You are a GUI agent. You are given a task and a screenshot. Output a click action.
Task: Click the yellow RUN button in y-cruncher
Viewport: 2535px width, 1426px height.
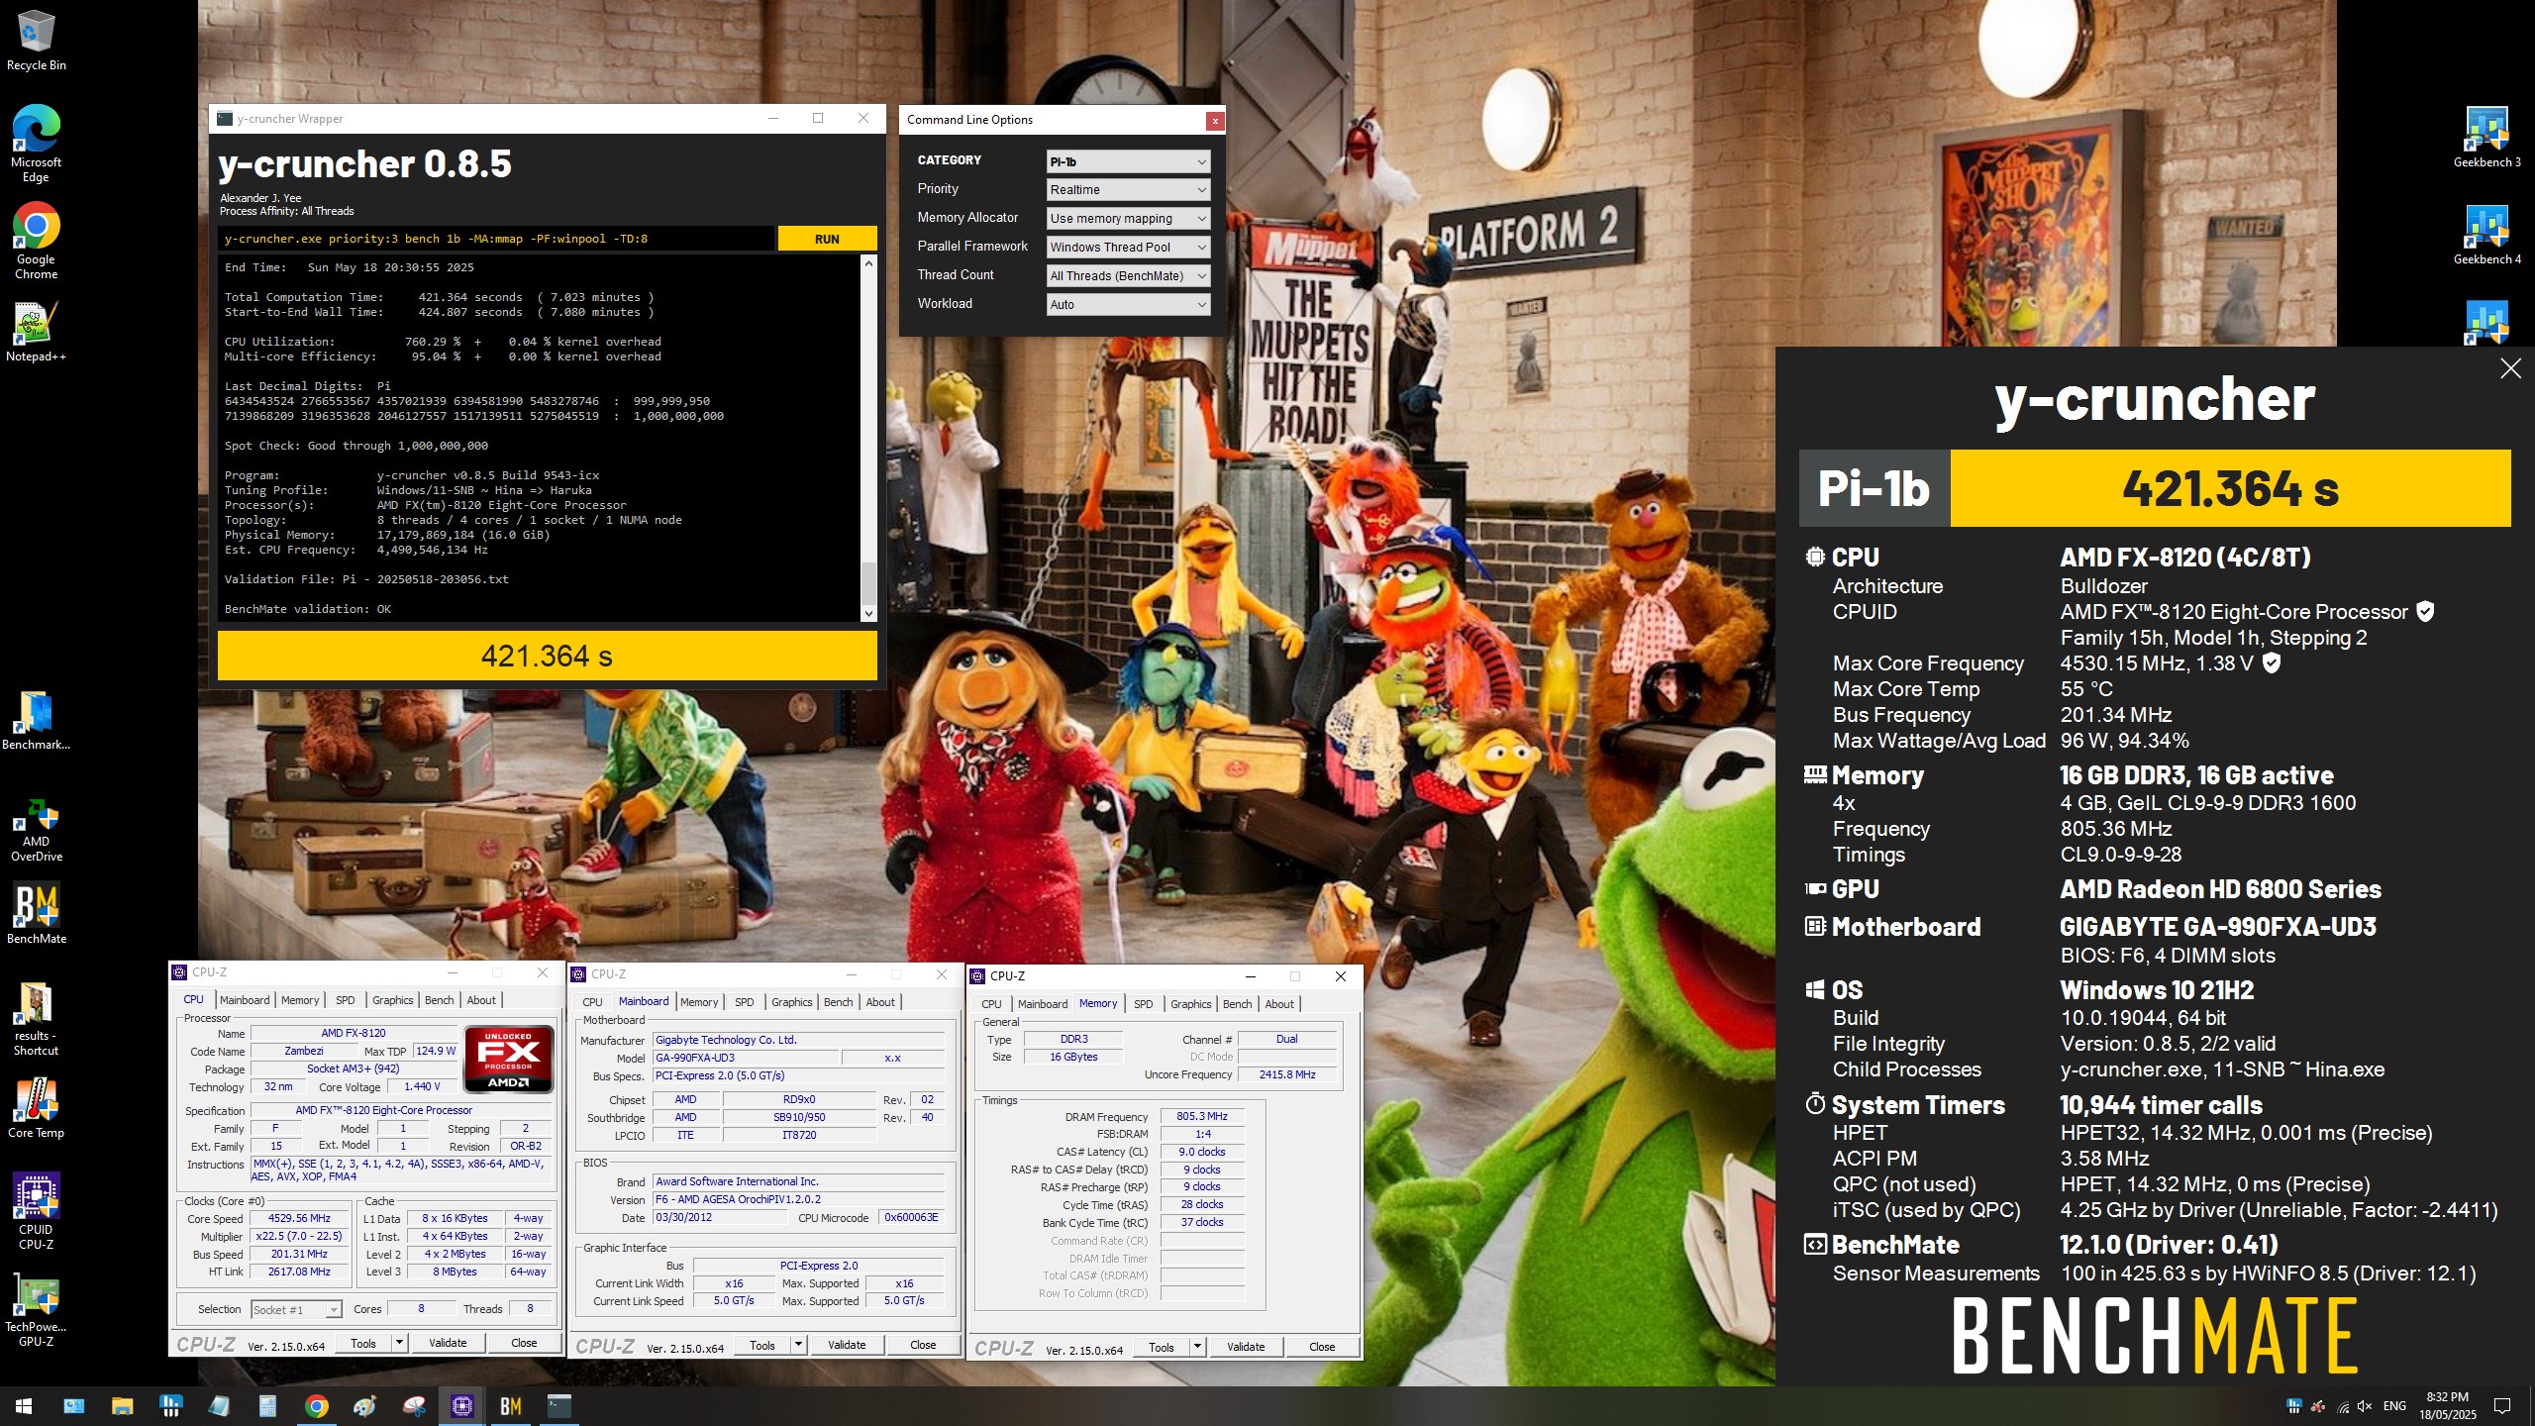[827, 239]
